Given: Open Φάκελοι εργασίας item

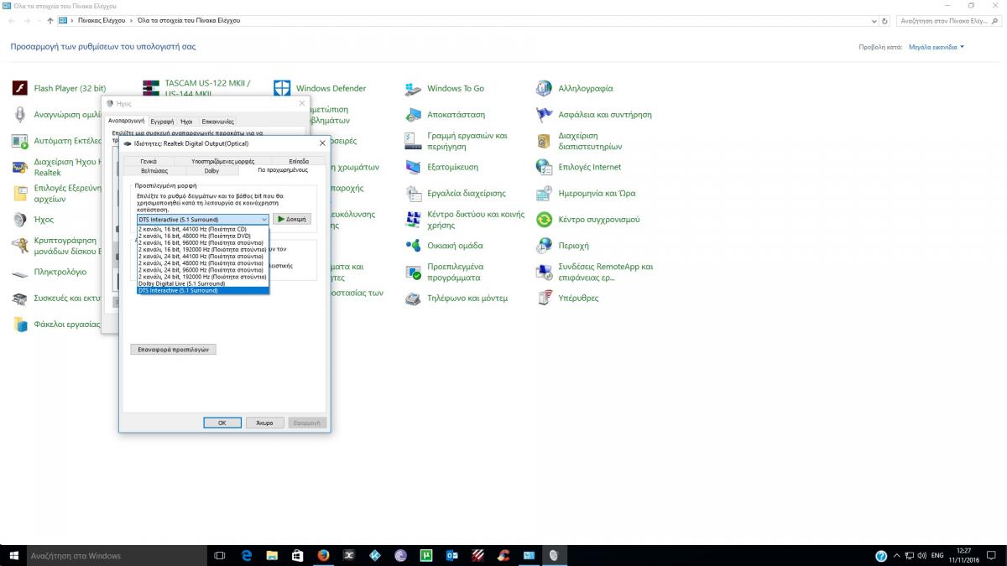Looking at the screenshot, I should pyautogui.click(x=56, y=325).
